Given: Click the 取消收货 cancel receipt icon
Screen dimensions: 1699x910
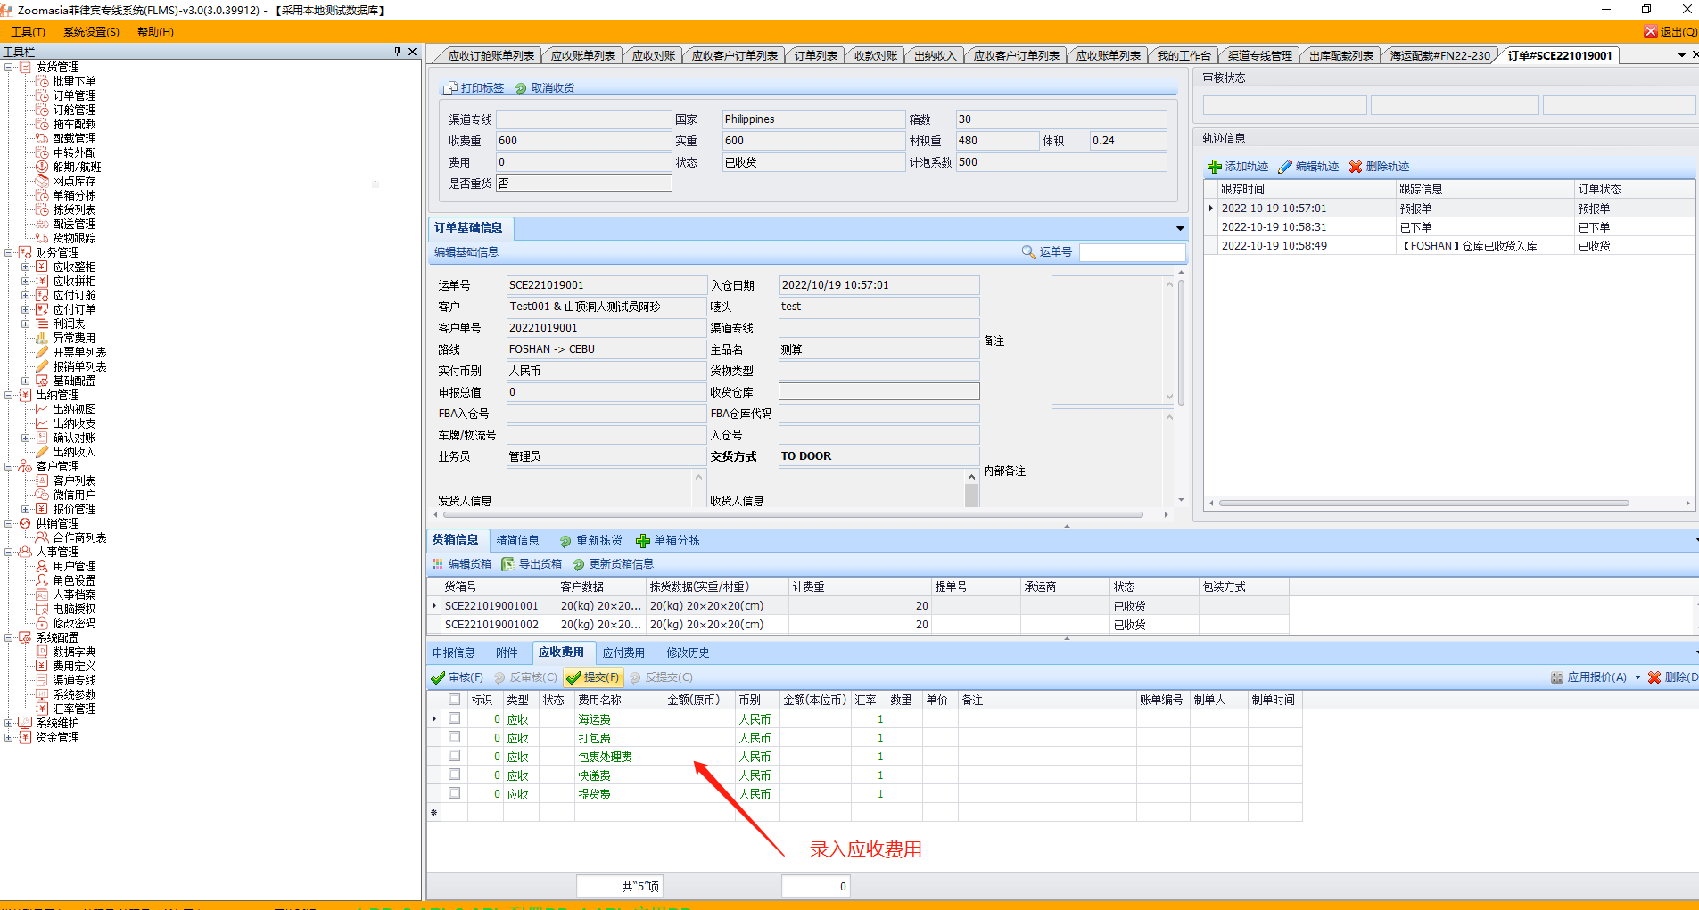Looking at the screenshot, I should 521,88.
